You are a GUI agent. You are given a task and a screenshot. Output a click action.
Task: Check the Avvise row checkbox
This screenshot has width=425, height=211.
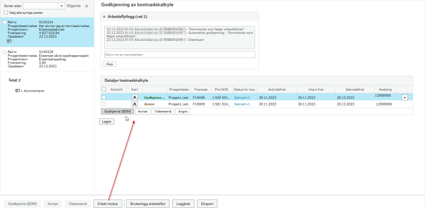tap(104, 104)
